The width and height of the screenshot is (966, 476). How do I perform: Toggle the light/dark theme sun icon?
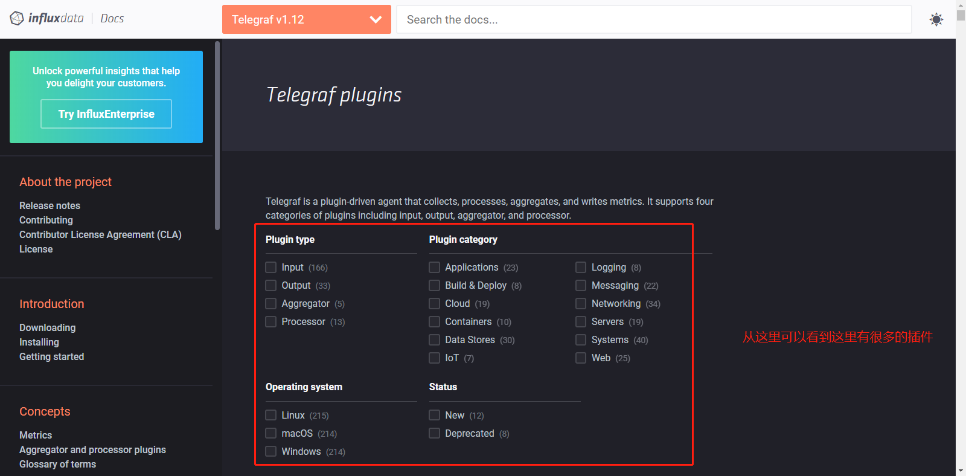[936, 19]
